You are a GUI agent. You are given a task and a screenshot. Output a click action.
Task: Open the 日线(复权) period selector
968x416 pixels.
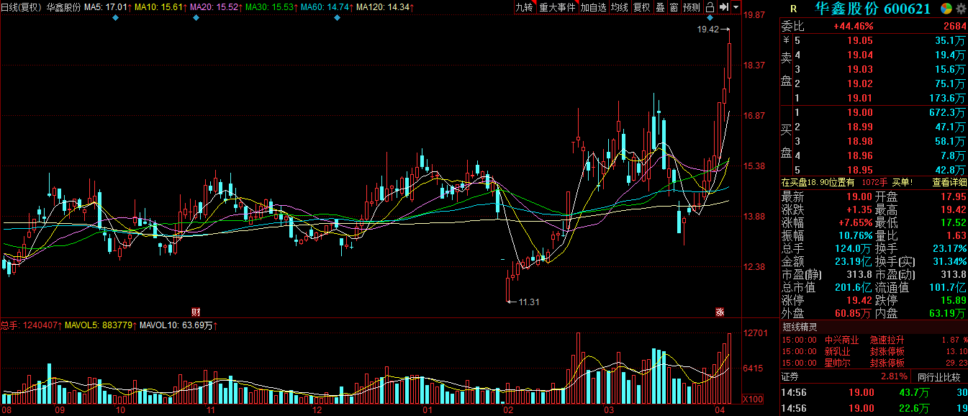(21, 7)
